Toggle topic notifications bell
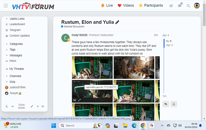The width and height of the screenshot is (206, 130). [173, 104]
